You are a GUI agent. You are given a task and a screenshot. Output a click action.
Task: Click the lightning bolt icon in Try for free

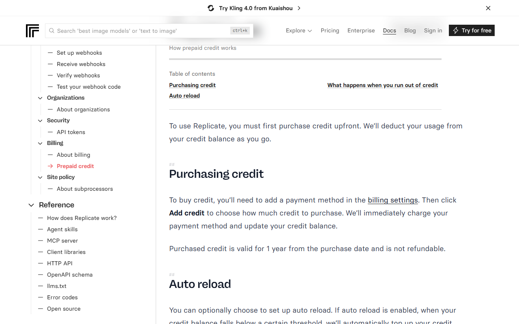pyautogui.click(x=456, y=30)
